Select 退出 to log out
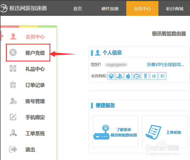190x160 pixels. (x=30, y=150)
